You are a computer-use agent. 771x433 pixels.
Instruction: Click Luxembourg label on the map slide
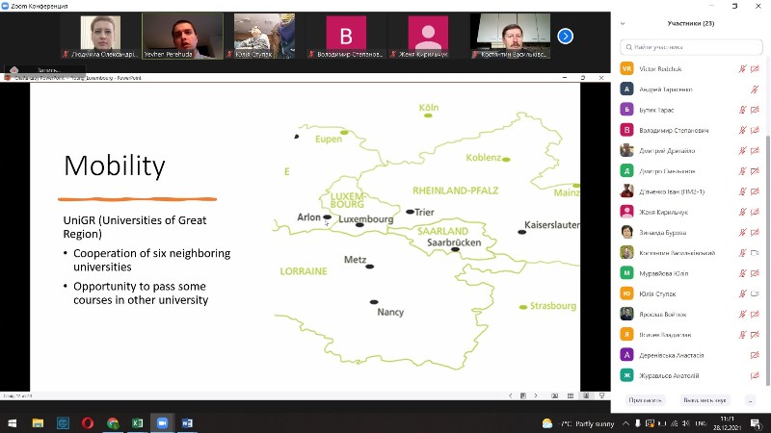click(x=366, y=219)
